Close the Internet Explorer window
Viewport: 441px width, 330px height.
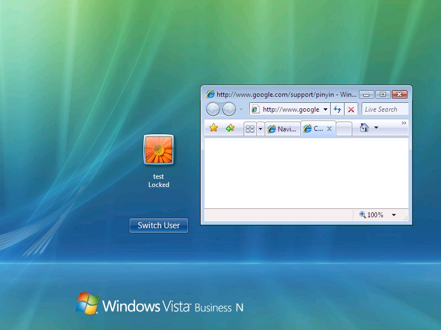click(x=399, y=95)
